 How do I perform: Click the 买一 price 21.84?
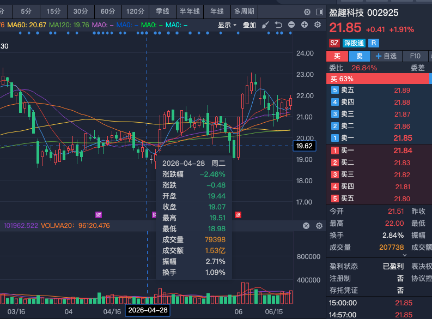click(403, 151)
